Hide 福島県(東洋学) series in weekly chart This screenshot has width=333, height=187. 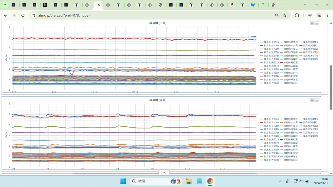click(289, 157)
